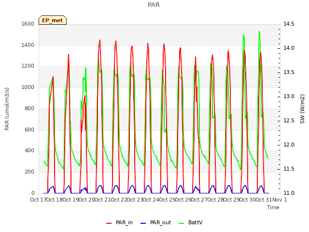Select the PAR_in legend label
Screen dimensions: 309x232
point(124,222)
